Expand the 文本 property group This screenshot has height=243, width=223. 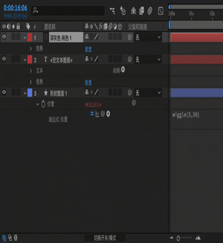[31, 71]
